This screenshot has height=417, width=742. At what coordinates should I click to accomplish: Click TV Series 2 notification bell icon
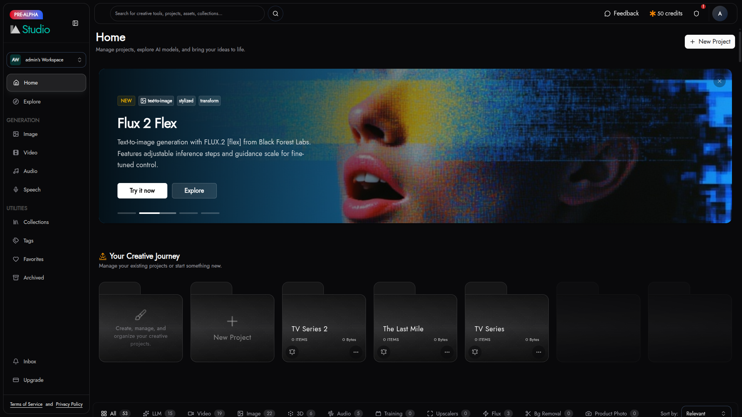point(292,352)
